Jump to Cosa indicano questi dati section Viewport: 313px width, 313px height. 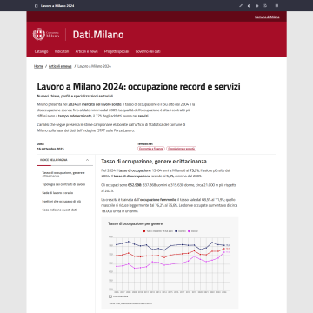59,210
